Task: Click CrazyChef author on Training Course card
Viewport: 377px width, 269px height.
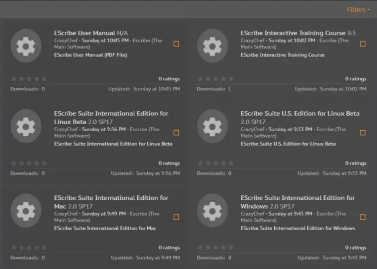Action: [253, 40]
